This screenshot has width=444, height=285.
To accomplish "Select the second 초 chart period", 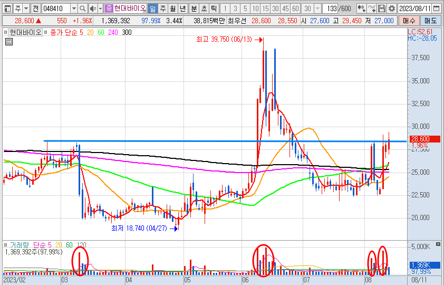I will 204,8.
